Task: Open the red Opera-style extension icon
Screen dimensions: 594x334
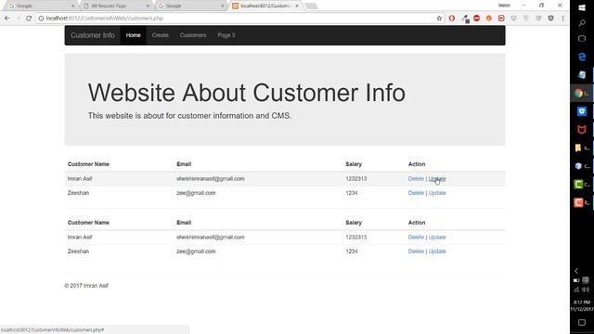Action: tap(452, 19)
